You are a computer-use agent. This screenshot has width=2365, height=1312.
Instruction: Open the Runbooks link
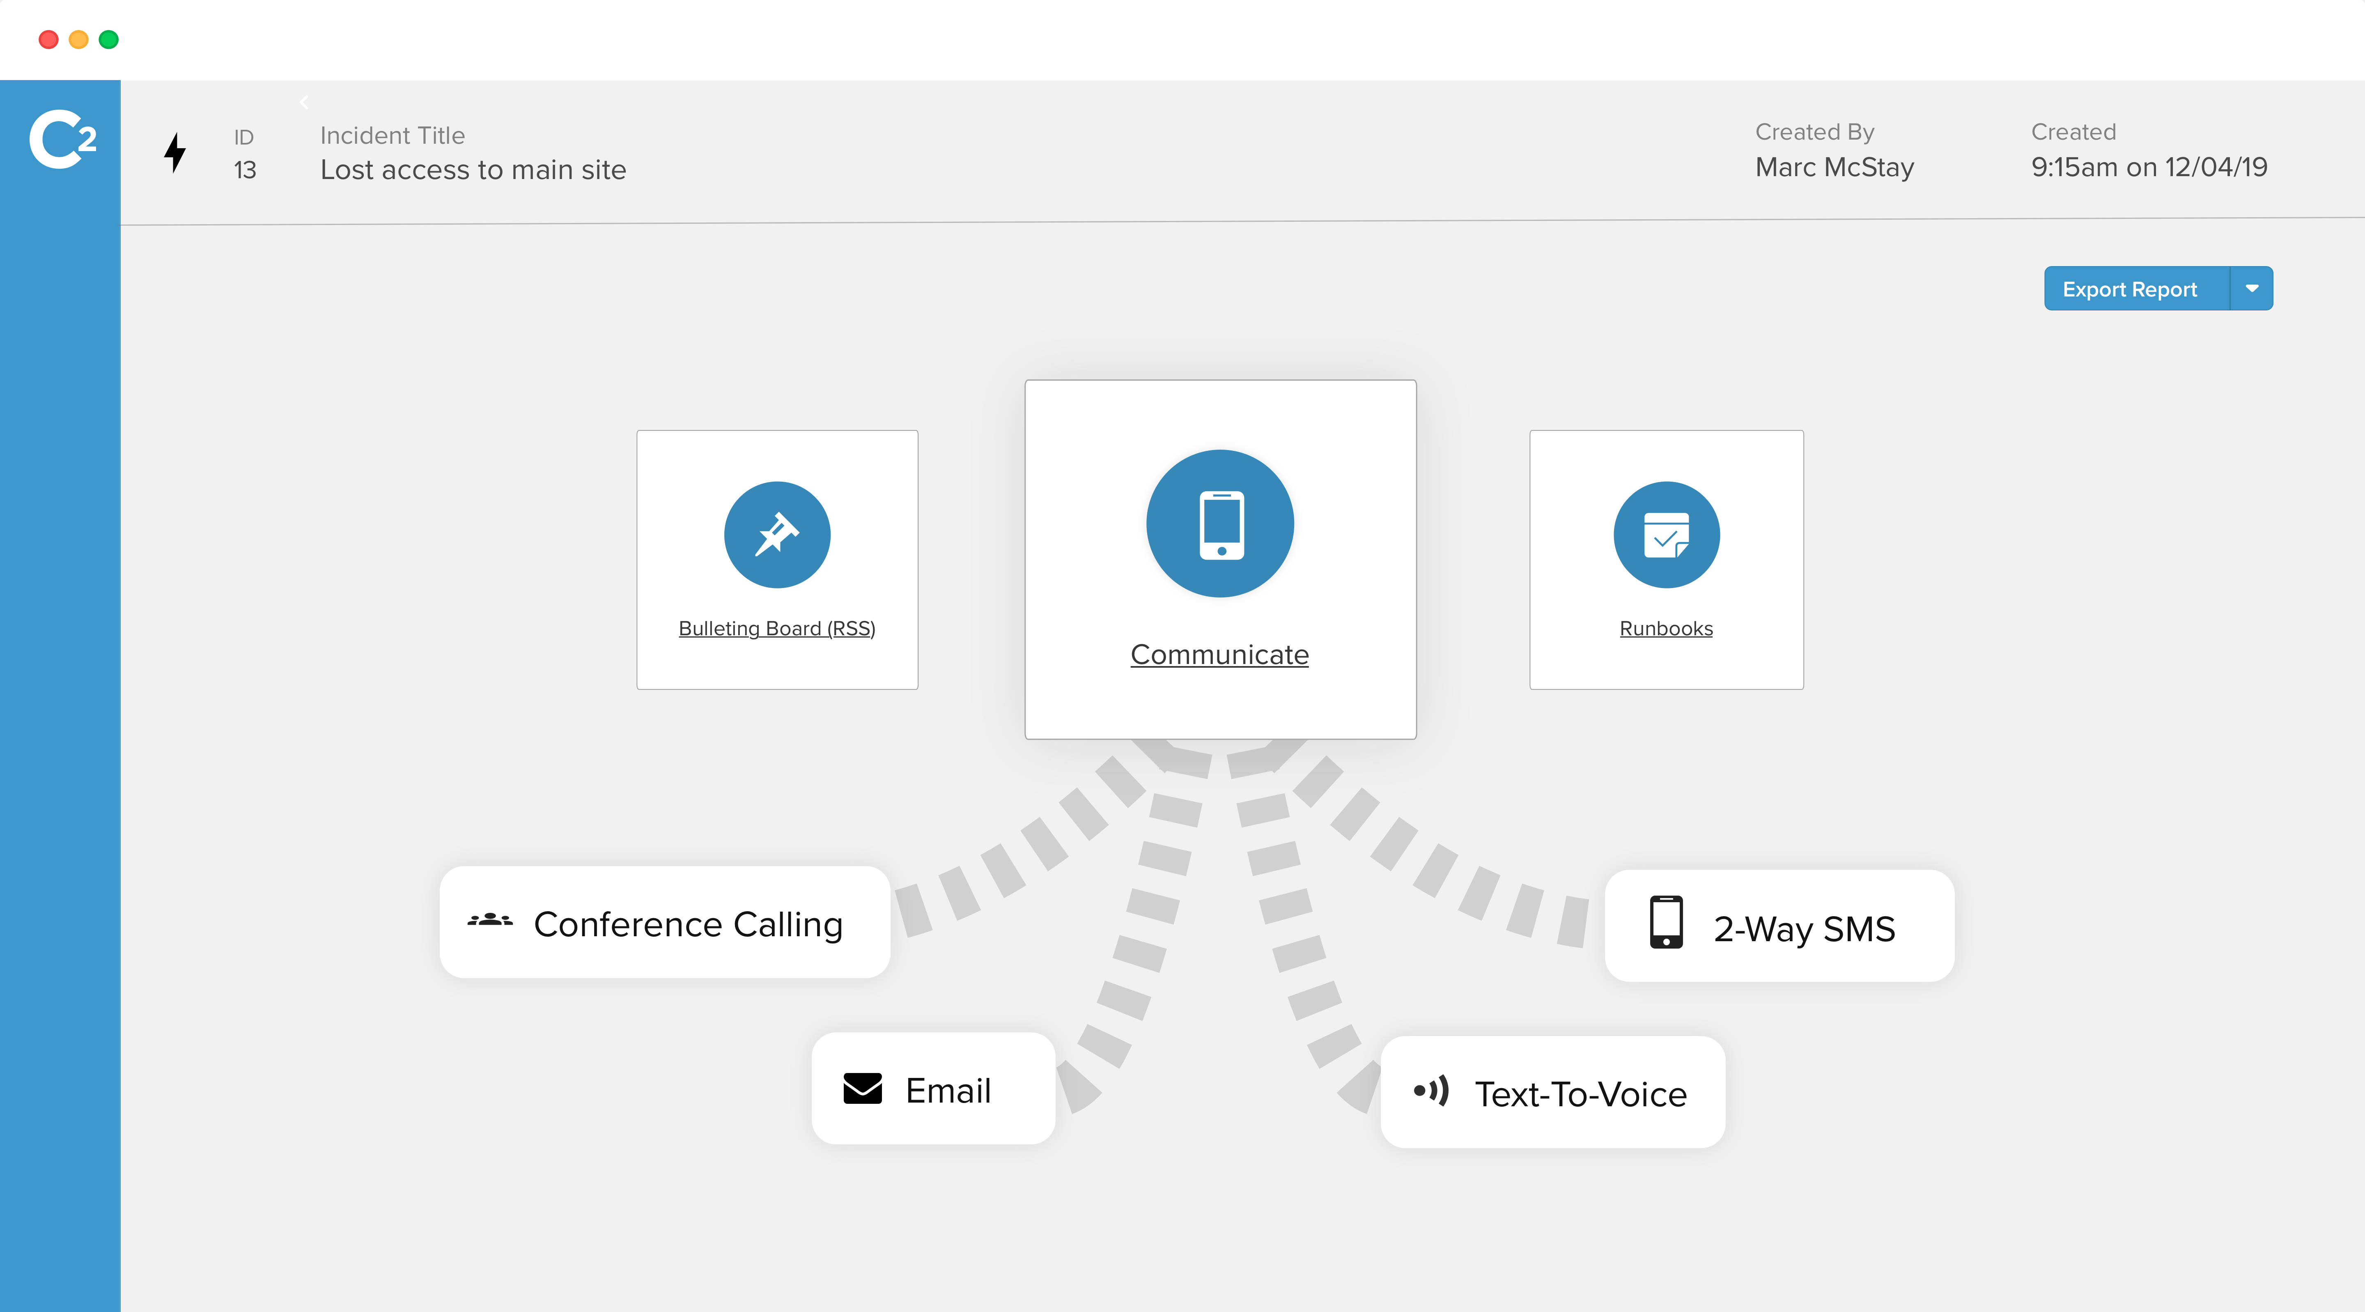click(x=1665, y=629)
